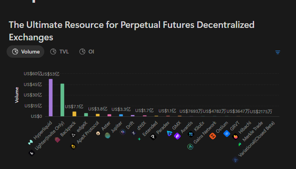Image resolution: width=296 pixels, height=169 pixels.
Task: Click the 'US$3647万' value label
Action: 238,111
